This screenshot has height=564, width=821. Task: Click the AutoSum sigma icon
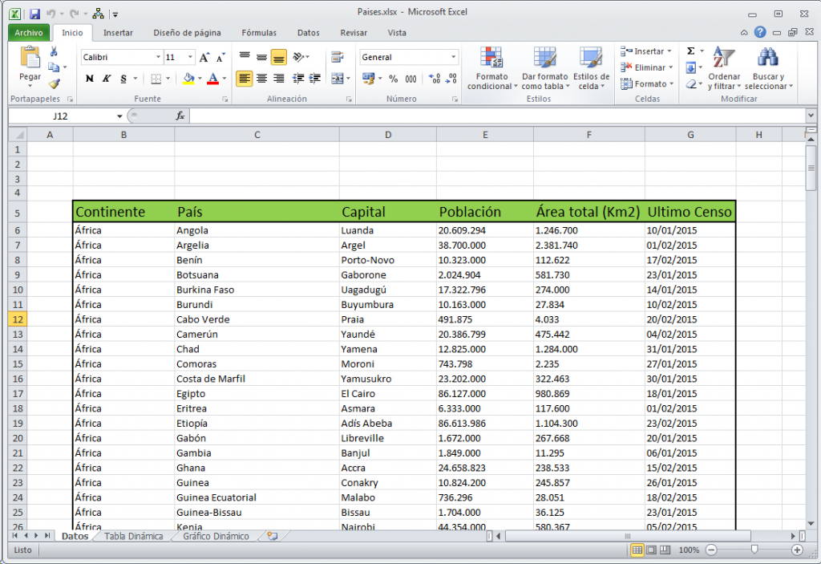690,51
